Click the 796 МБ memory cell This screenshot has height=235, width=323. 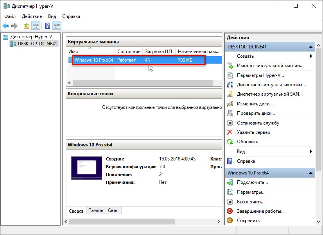185,60
